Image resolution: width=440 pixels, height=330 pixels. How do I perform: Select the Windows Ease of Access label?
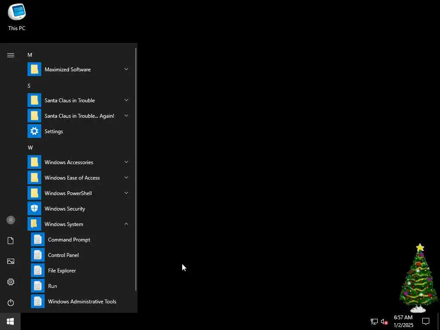pyautogui.click(x=72, y=178)
